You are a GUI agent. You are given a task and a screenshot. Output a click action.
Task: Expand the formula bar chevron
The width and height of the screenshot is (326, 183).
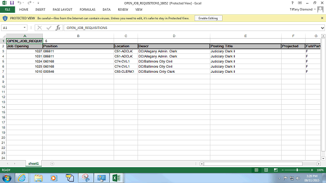pyautogui.click(x=322, y=28)
